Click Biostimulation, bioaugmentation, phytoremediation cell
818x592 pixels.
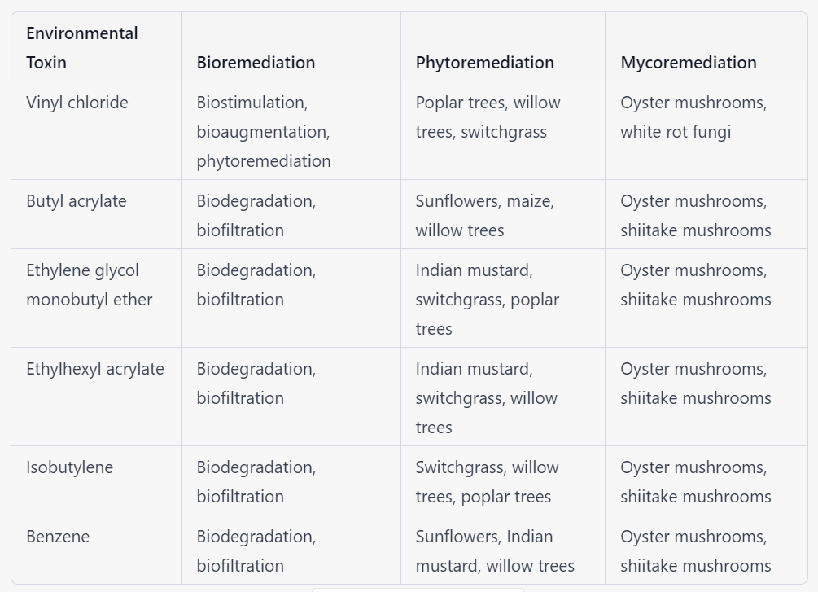click(x=291, y=130)
